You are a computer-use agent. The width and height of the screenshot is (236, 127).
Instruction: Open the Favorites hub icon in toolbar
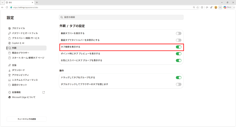coord(207,7)
